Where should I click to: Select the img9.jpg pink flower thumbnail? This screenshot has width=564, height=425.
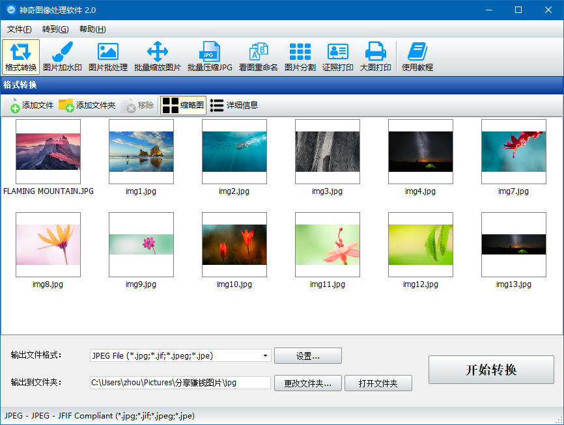pyautogui.click(x=141, y=245)
